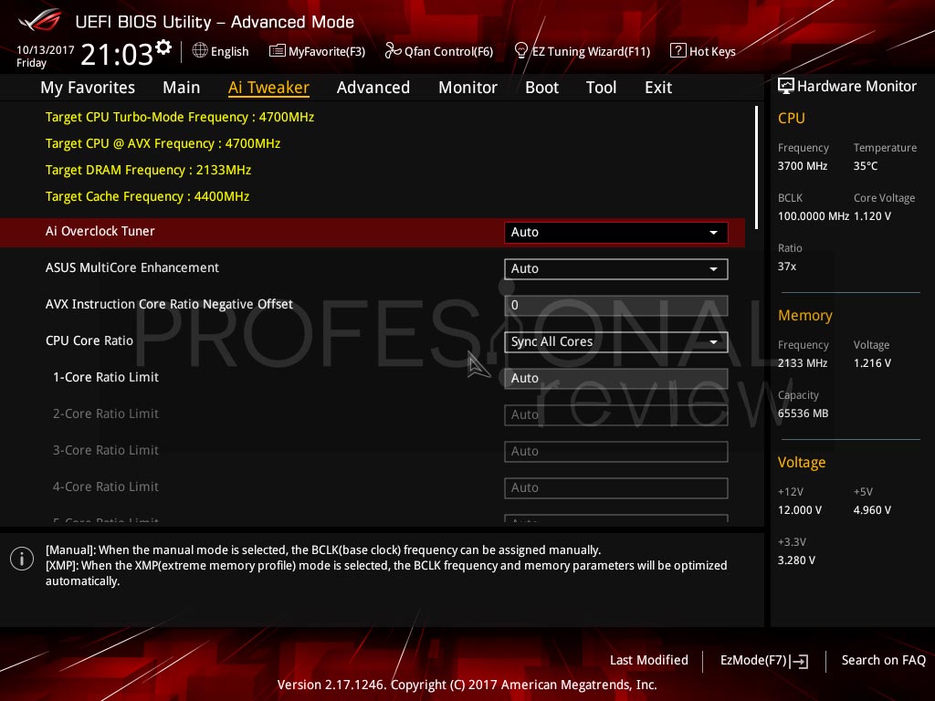This screenshot has width=935, height=701.
Task: Click the globe language icon
Action: [x=200, y=51]
